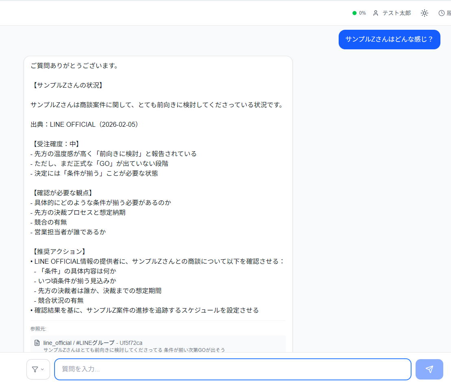Click the sun-shaped theme icon in the header

coord(424,13)
